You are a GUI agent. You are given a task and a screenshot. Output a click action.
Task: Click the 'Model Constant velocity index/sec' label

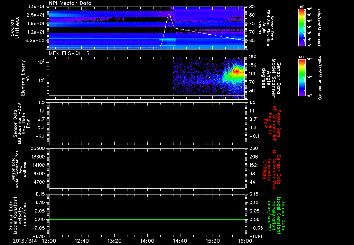[x=20, y=215]
